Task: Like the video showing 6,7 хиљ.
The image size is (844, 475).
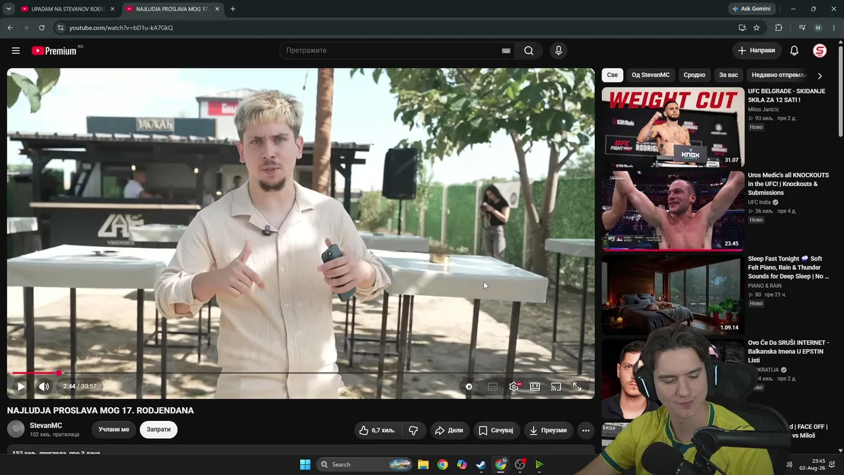Action: [x=378, y=430]
